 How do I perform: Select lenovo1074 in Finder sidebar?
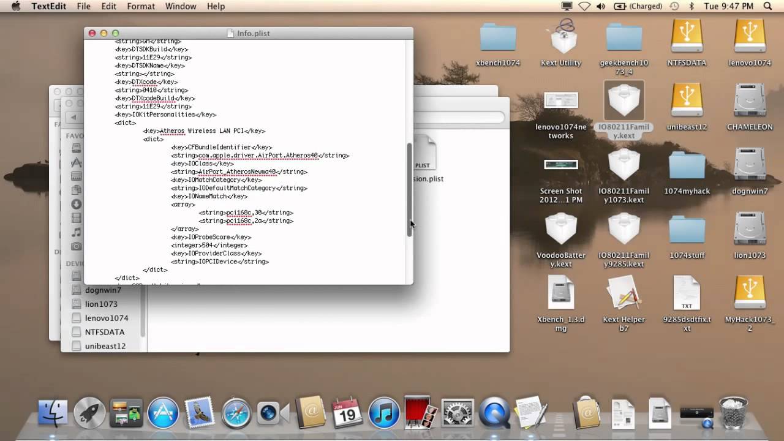107,318
